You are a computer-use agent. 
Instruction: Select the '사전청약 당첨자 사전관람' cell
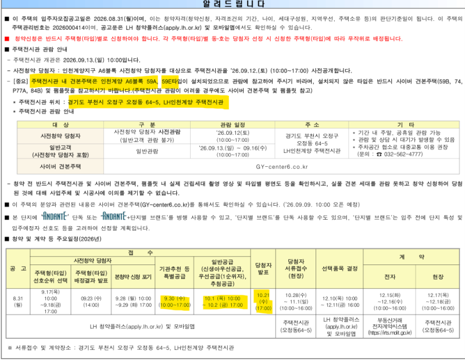click(147, 136)
